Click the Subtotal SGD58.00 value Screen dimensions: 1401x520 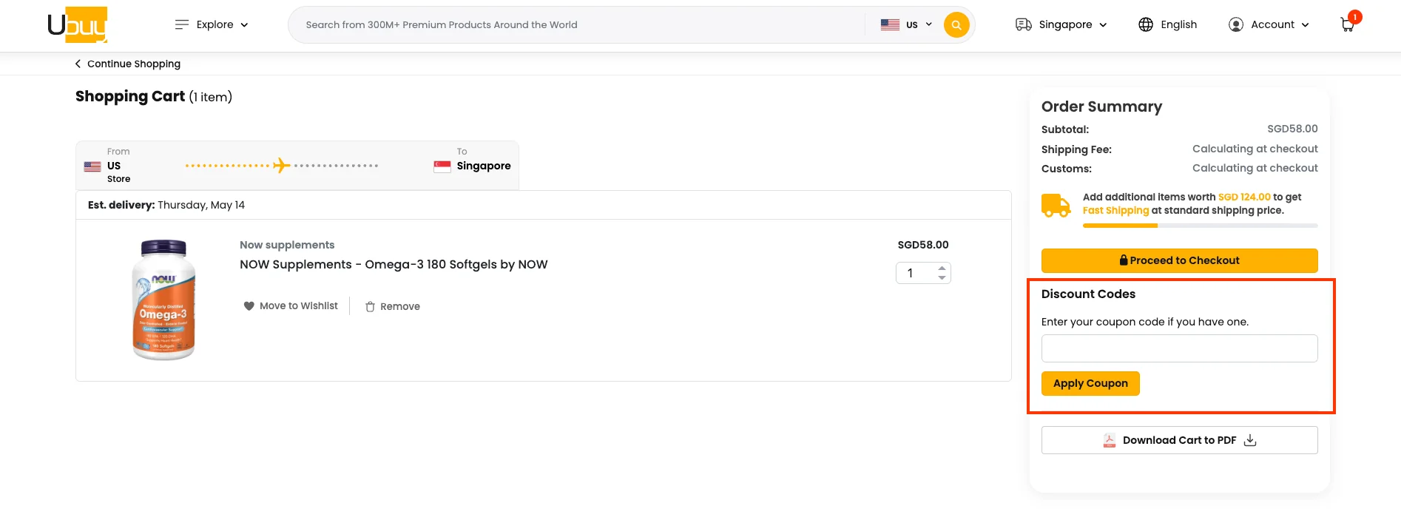(x=1292, y=129)
